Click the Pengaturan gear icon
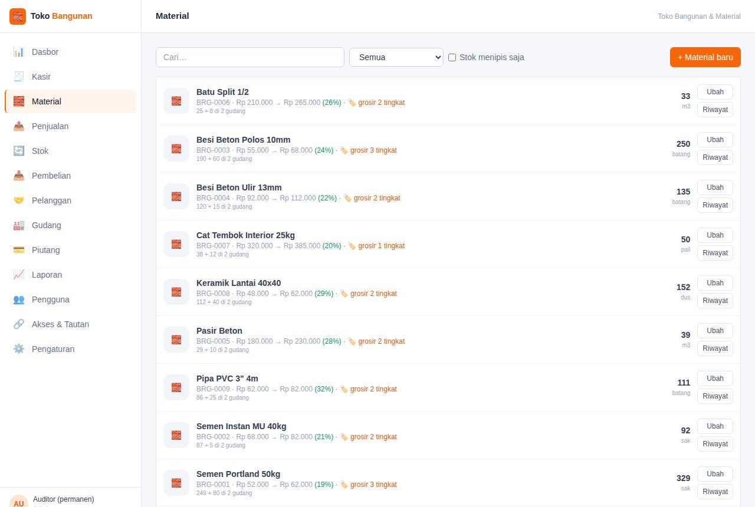The image size is (755, 507). [x=19, y=349]
